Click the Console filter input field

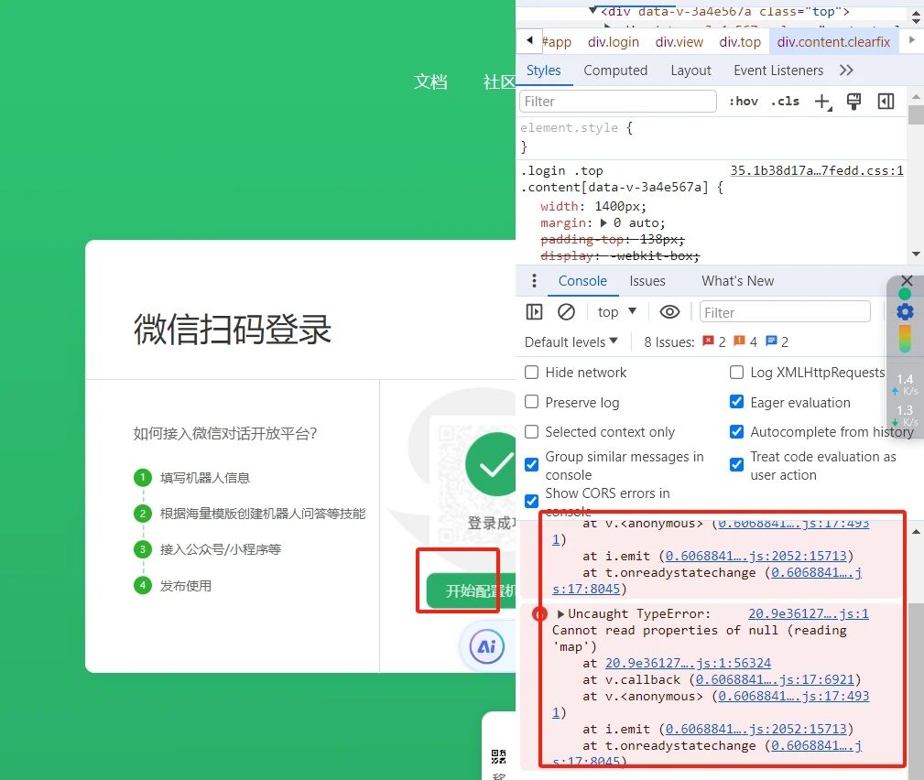[x=784, y=311]
